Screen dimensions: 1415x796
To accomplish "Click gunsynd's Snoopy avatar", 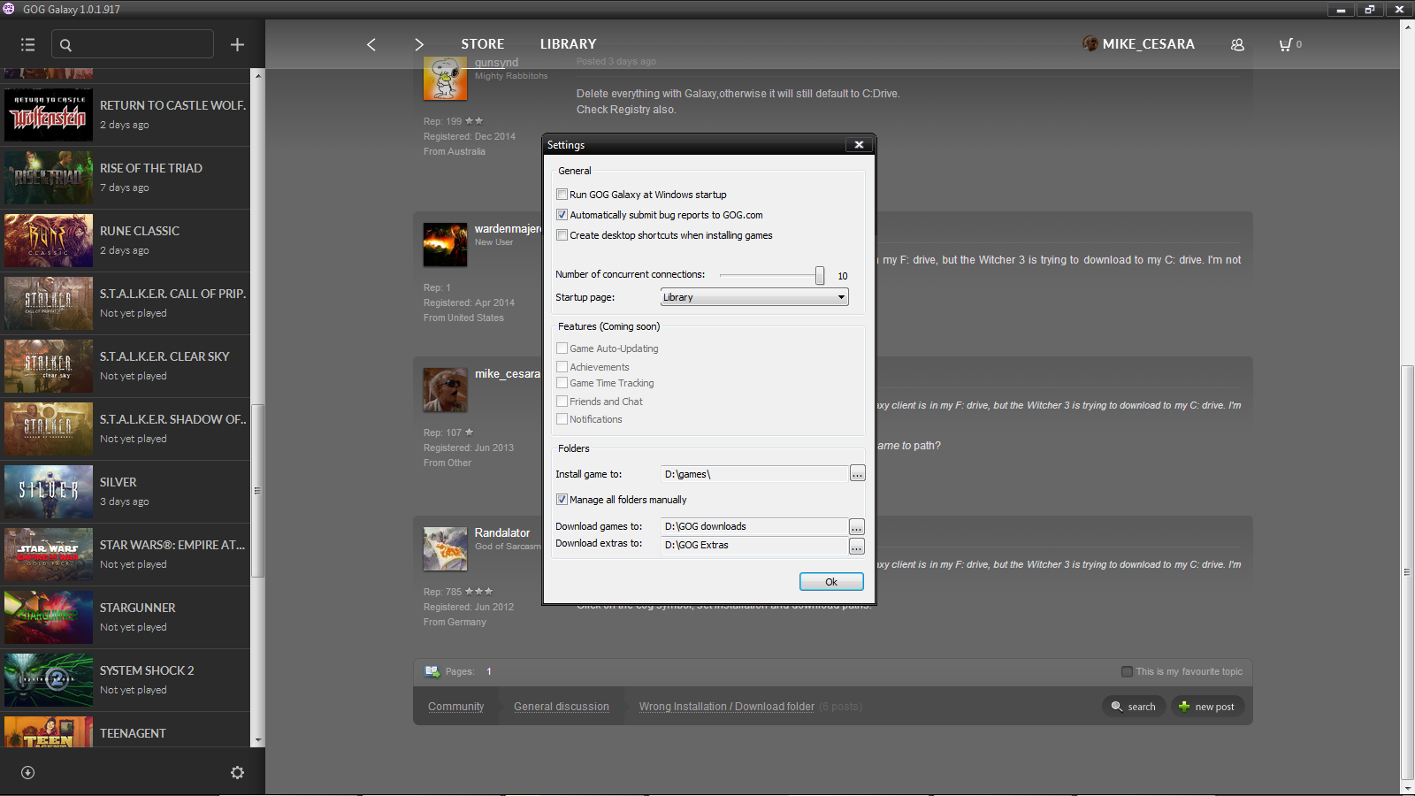I will coord(445,79).
